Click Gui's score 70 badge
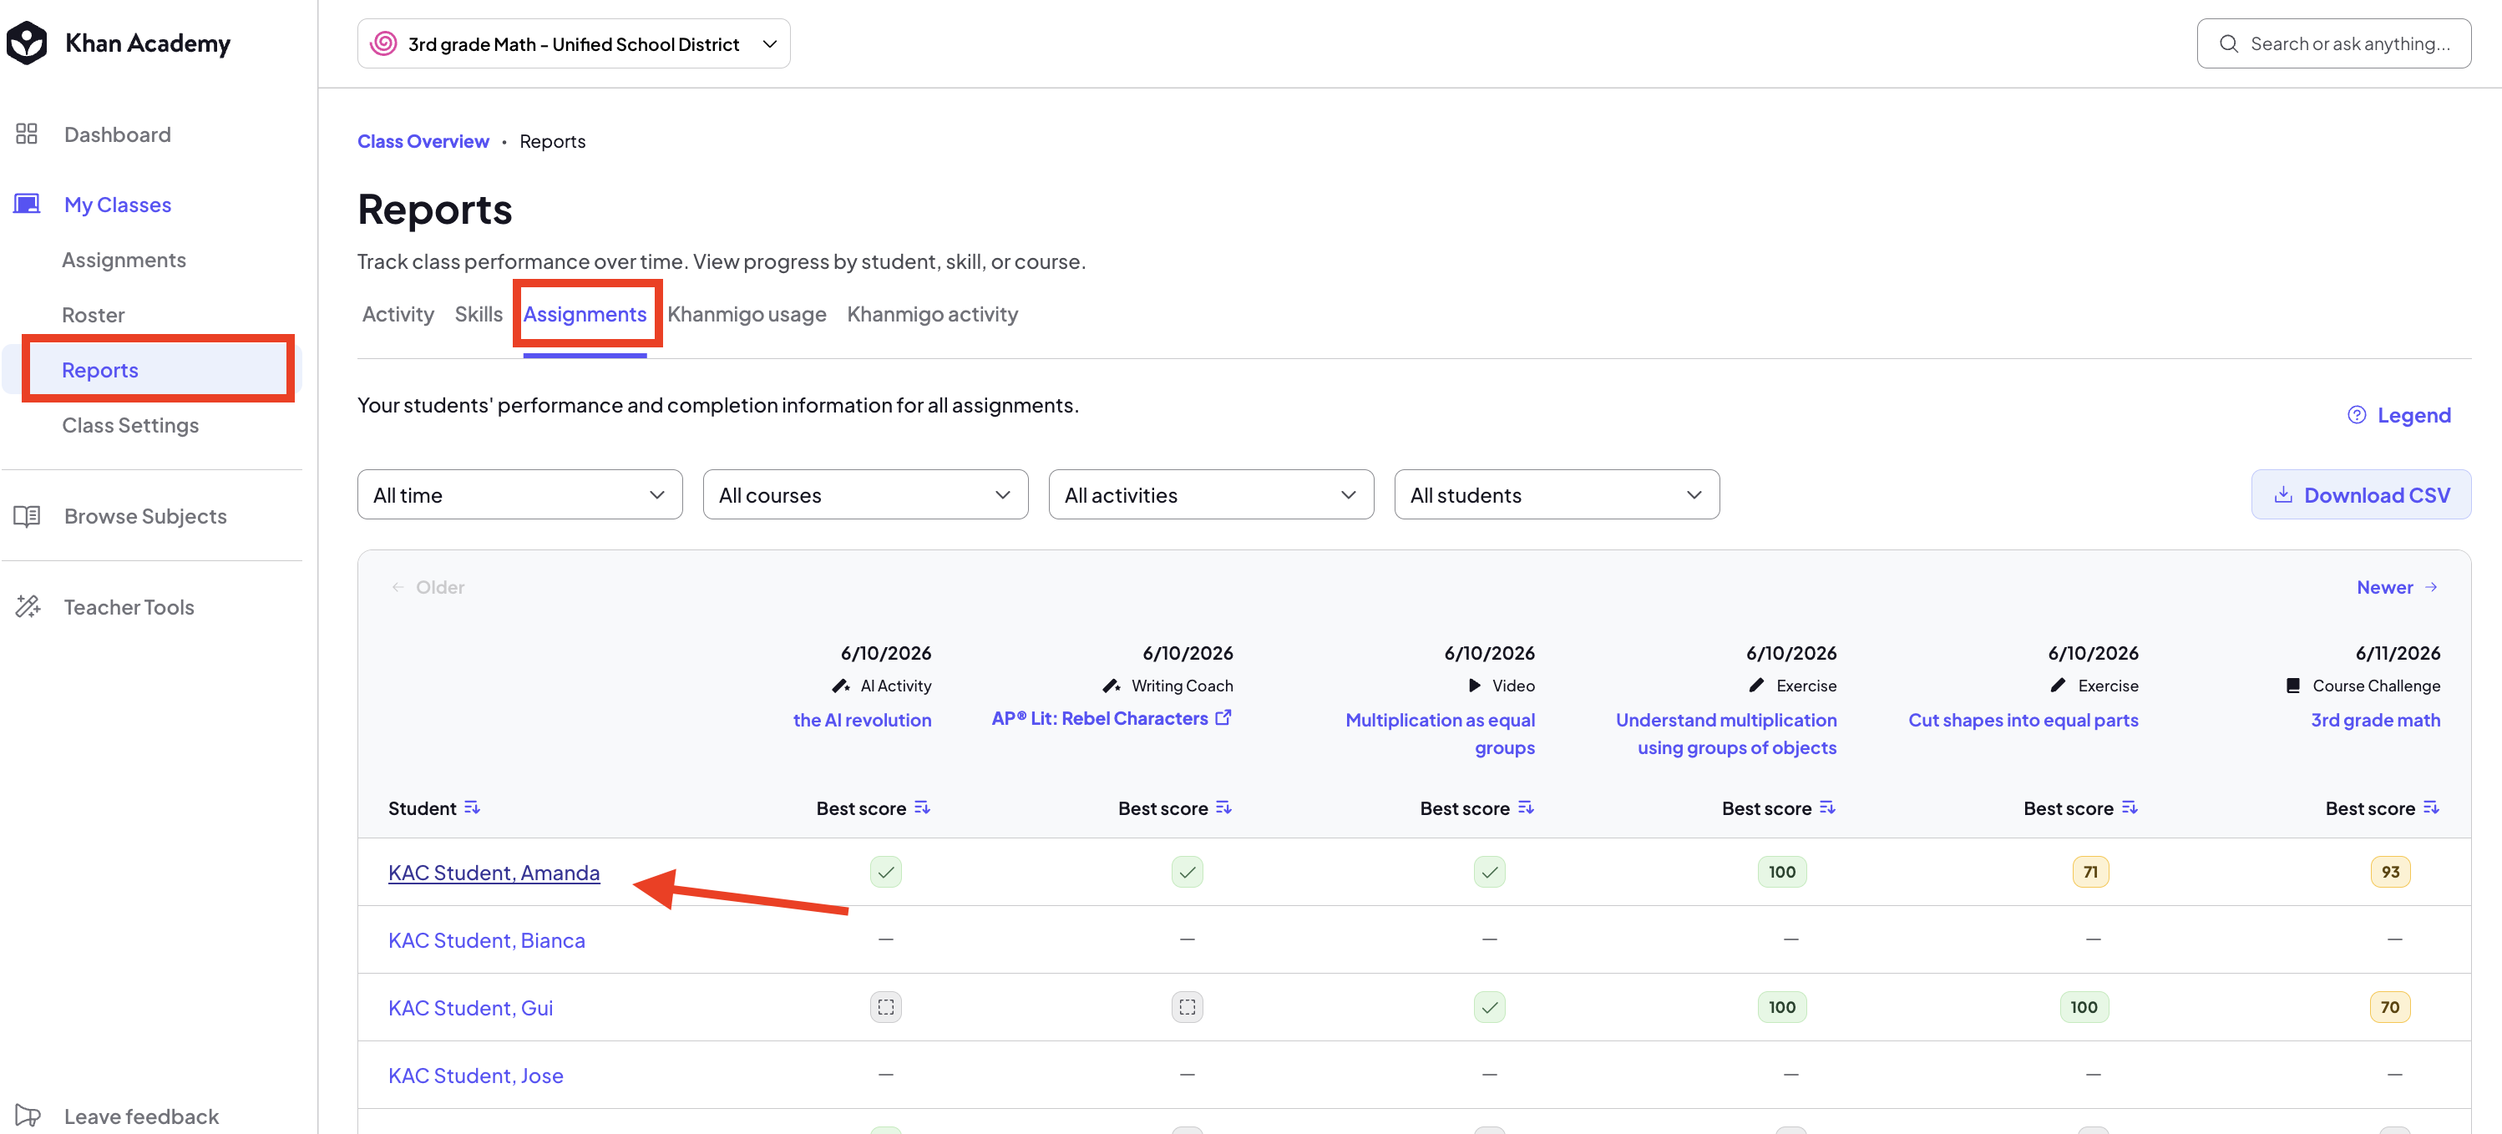 coord(2389,1007)
